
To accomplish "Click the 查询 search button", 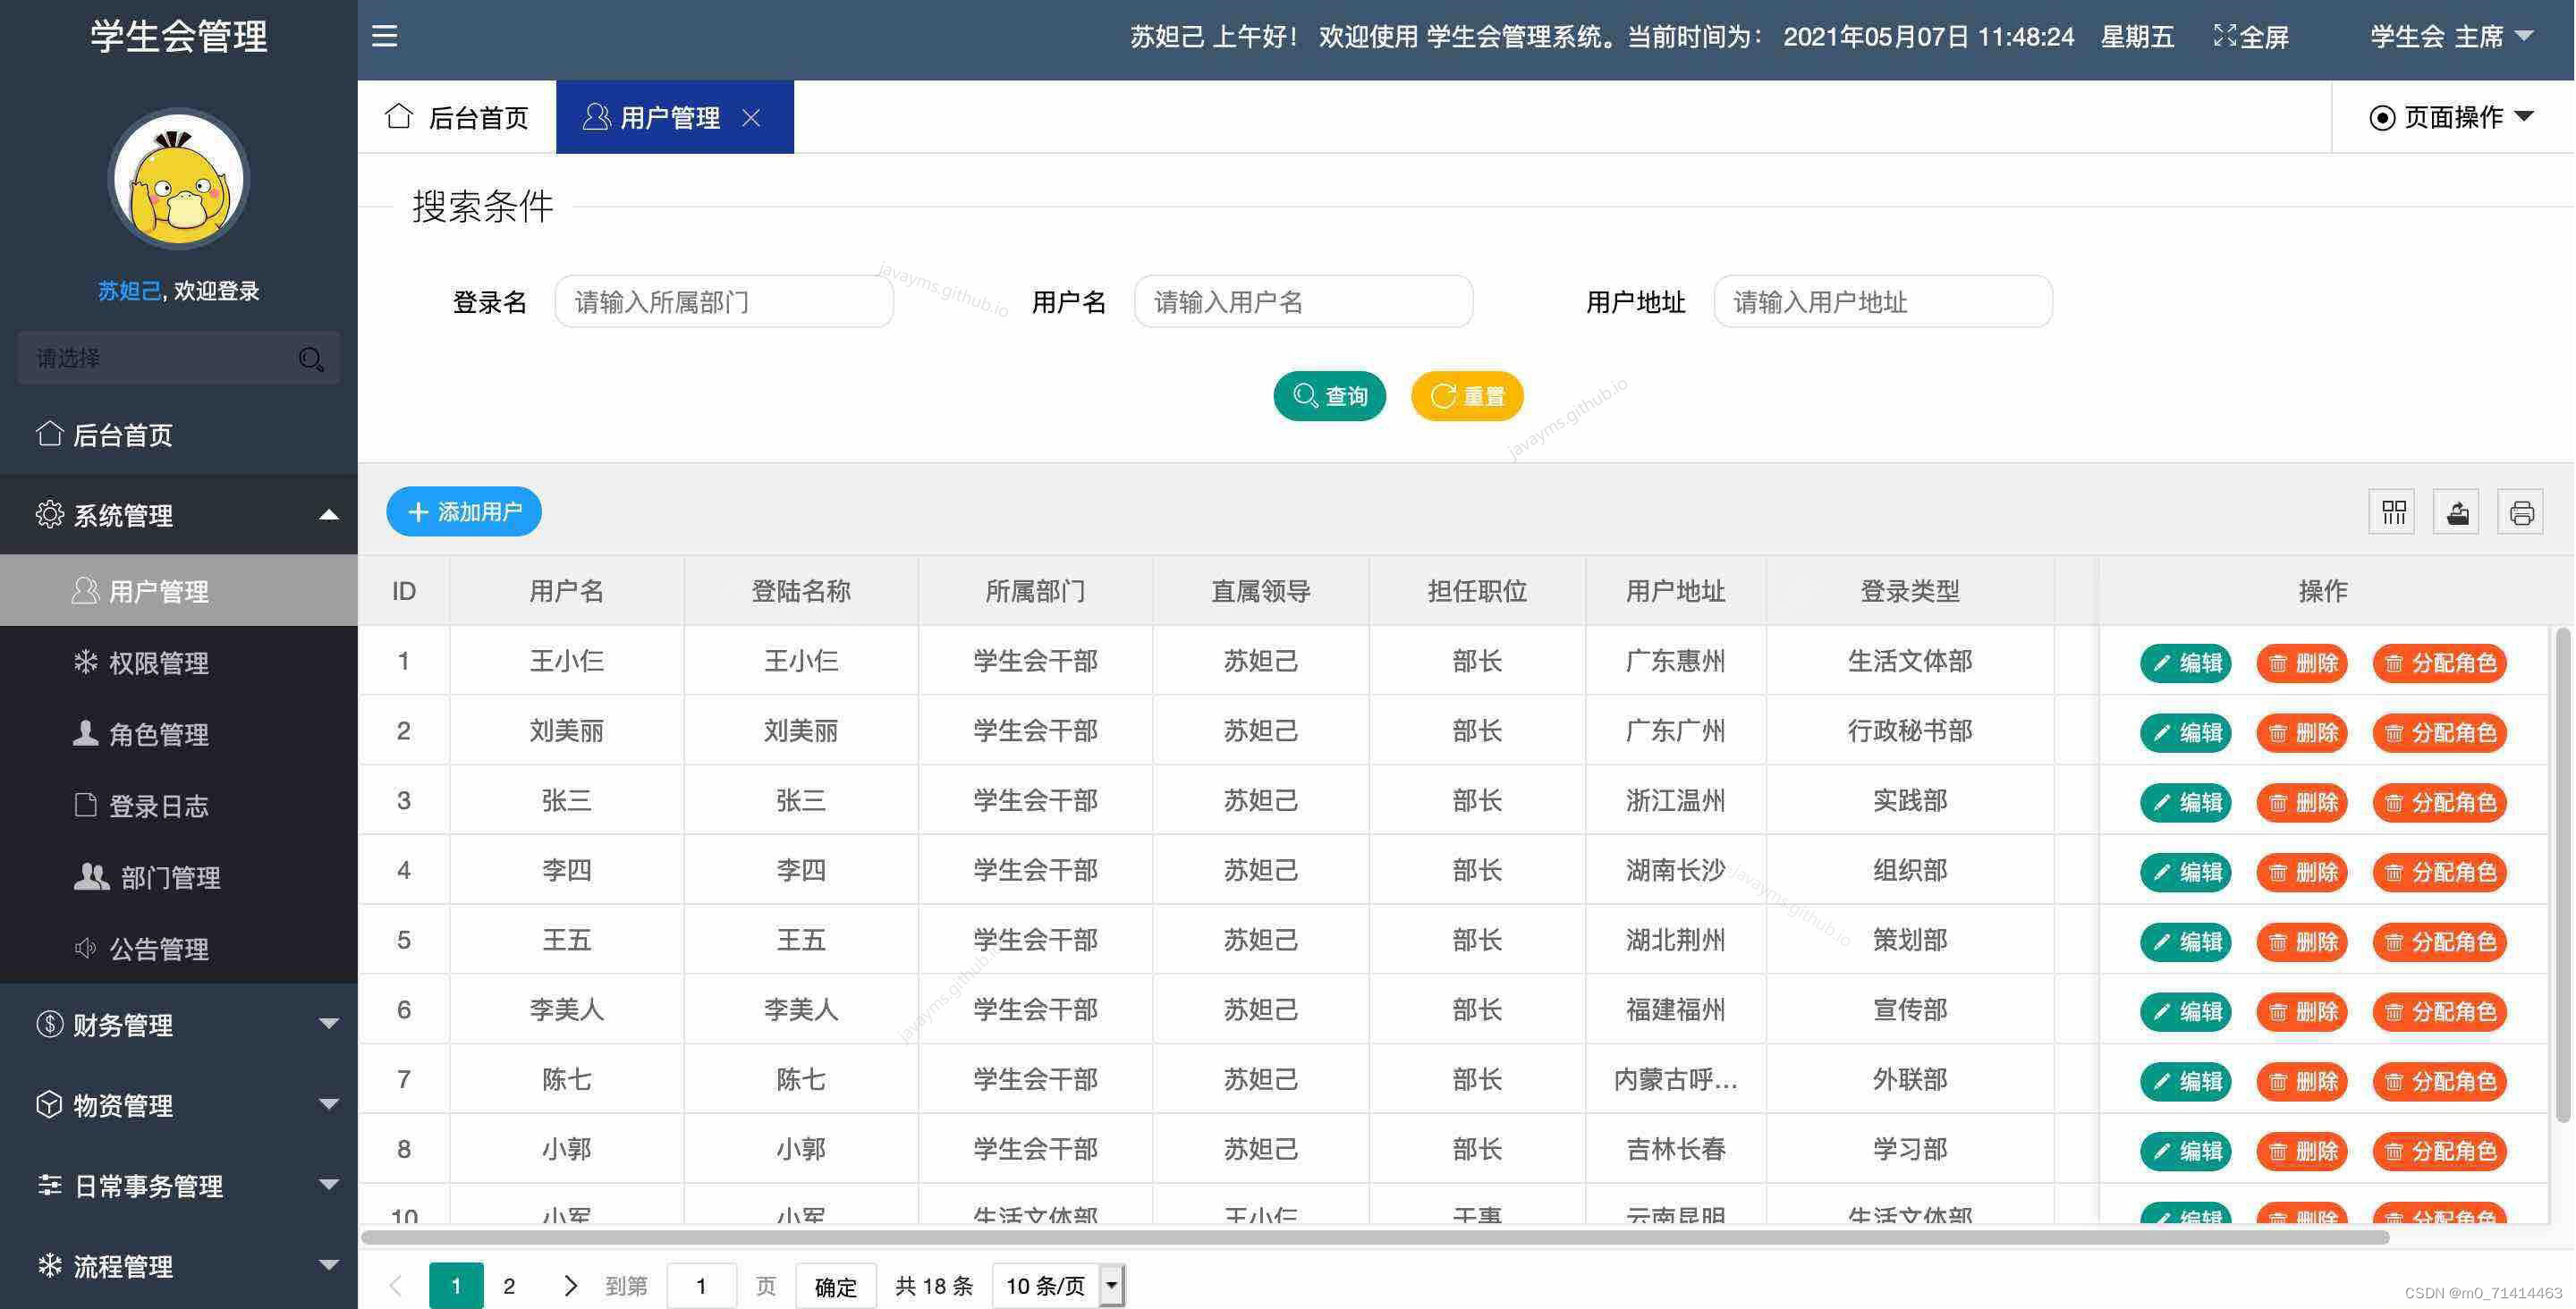I will coord(1330,395).
